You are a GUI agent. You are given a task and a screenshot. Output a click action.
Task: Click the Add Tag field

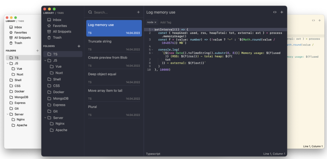pyautogui.click(x=166, y=22)
